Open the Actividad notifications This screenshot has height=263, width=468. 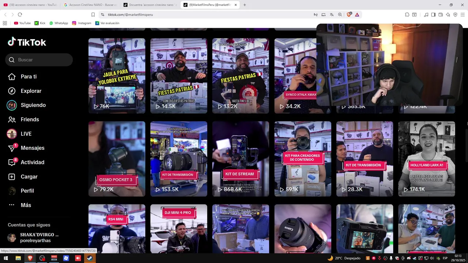pyautogui.click(x=26, y=162)
